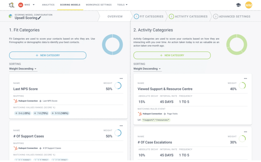The height and width of the screenshot is (162, 261).
Task: Click the Hubspot icon in the Page Visits rule
Action: click(140, 114)
